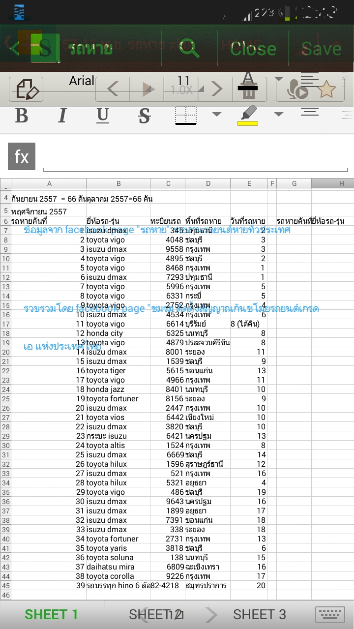
Task: Select cell 'สมุทรปราการ'
Action: coord(208,586)
